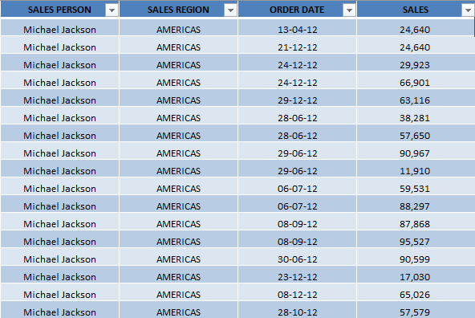Click the order date 30-06-12 cell

pyautogui.click(x=297, y=259)
